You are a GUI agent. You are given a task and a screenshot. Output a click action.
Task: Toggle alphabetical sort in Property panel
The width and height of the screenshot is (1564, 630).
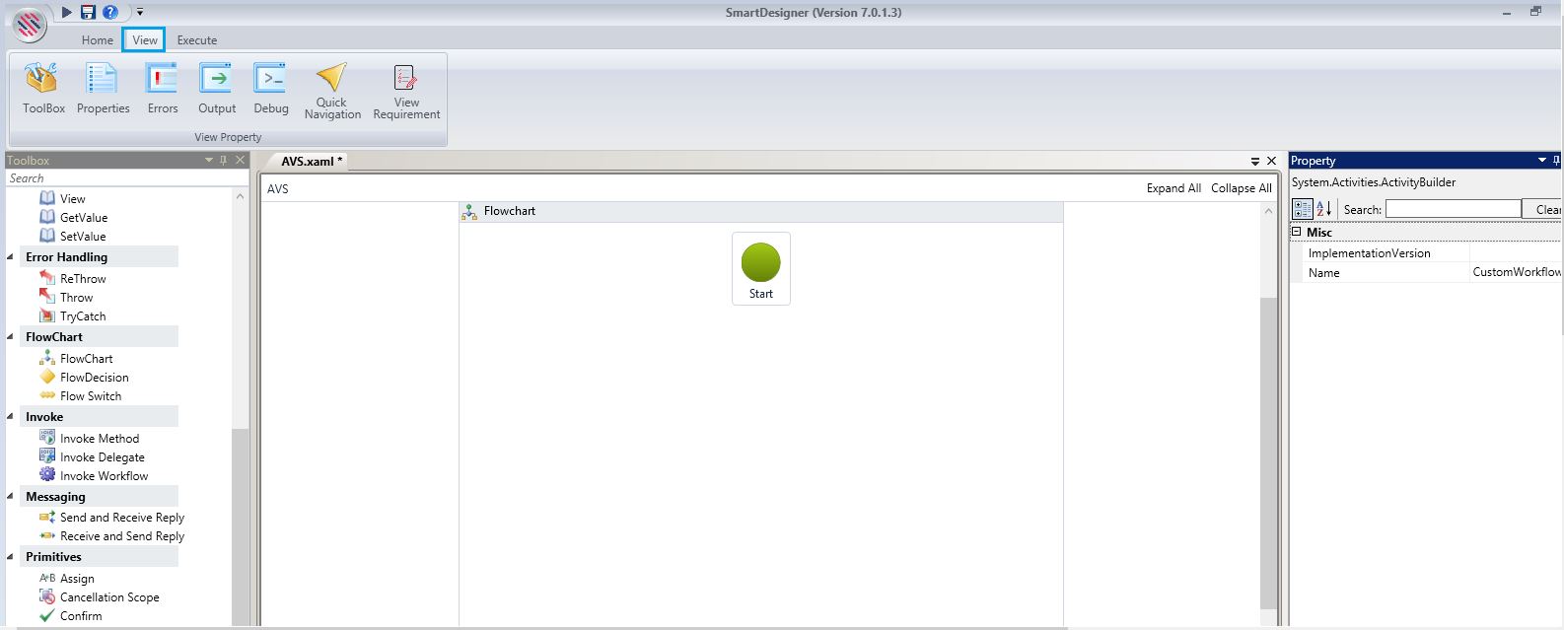point(1324,209)
